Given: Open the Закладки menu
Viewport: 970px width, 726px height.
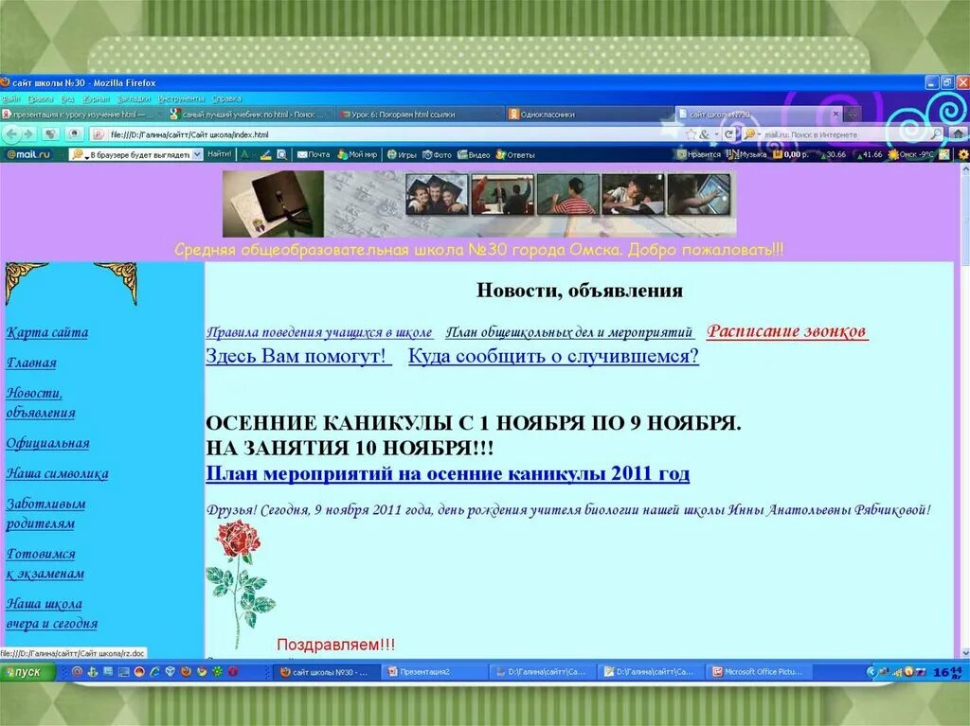Looking at the screenshot, I should tap(134, 98).
